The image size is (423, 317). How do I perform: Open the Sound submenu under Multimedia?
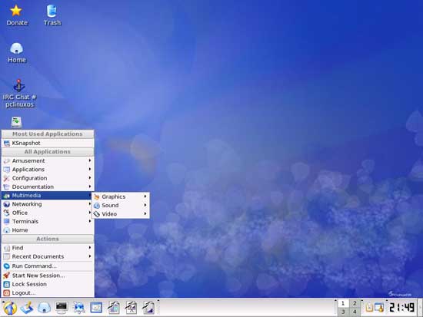[121, 205]
